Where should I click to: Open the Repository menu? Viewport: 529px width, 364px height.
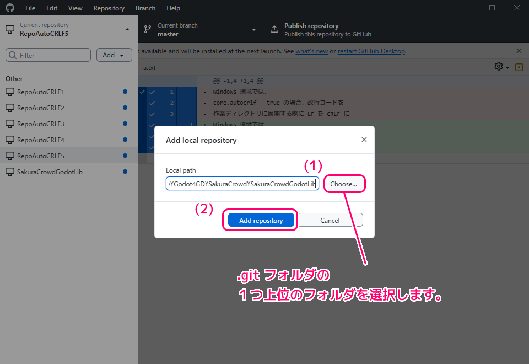click(x=109, y=8)
